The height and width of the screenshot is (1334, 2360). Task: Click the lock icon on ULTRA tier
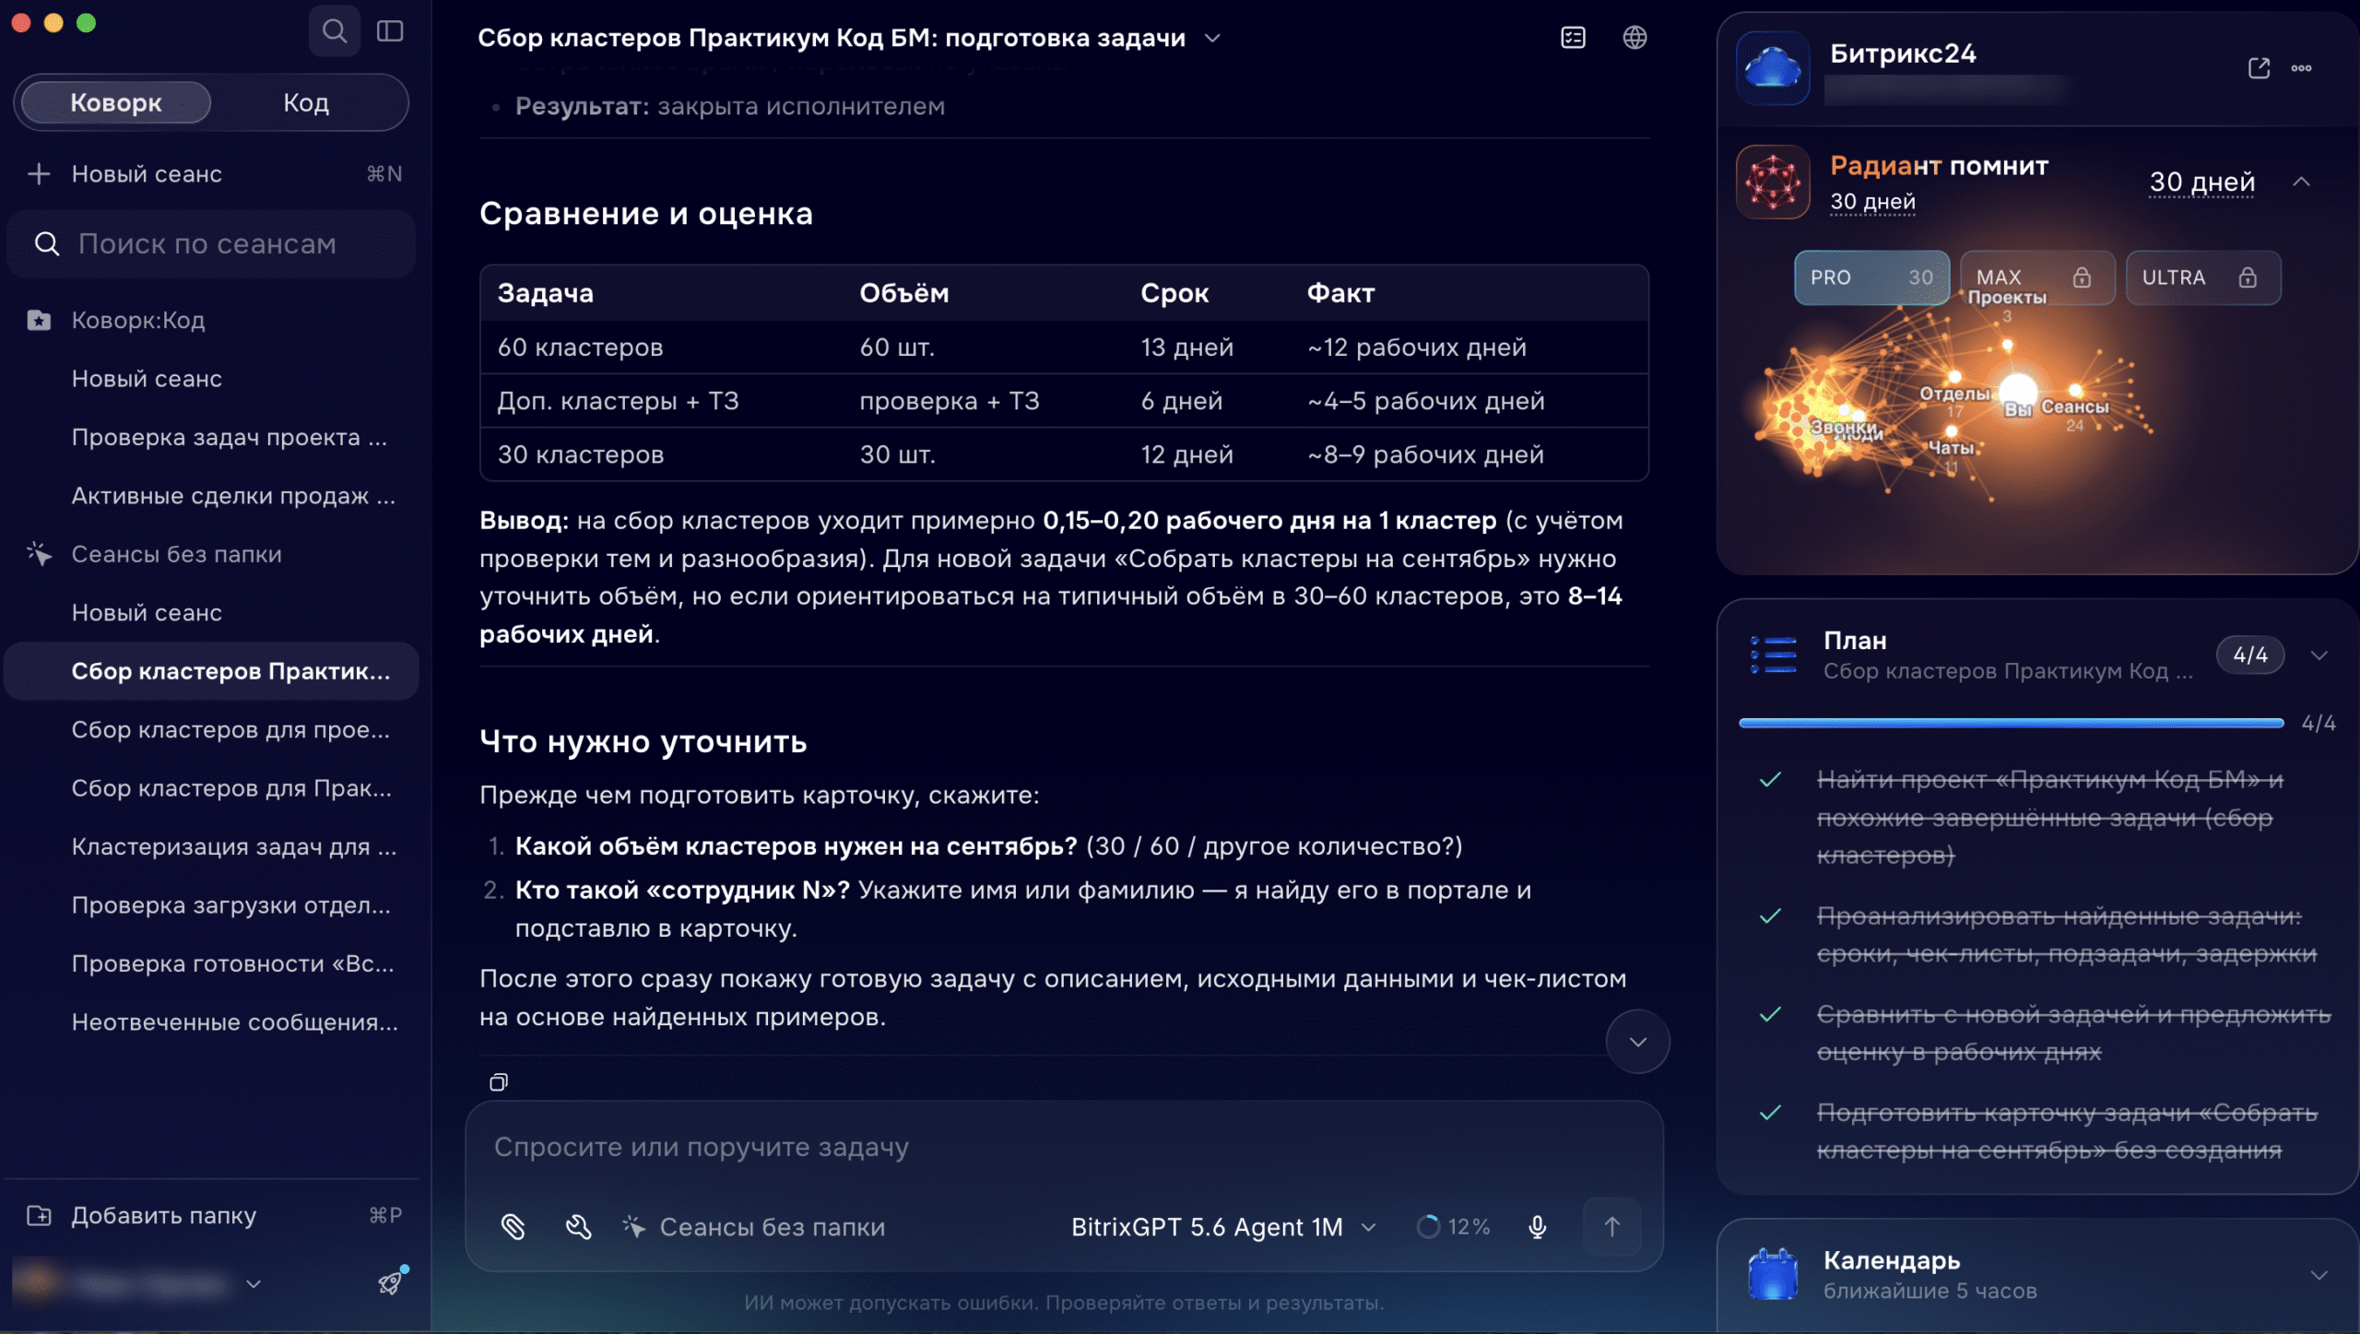(x=2248, y=277)
